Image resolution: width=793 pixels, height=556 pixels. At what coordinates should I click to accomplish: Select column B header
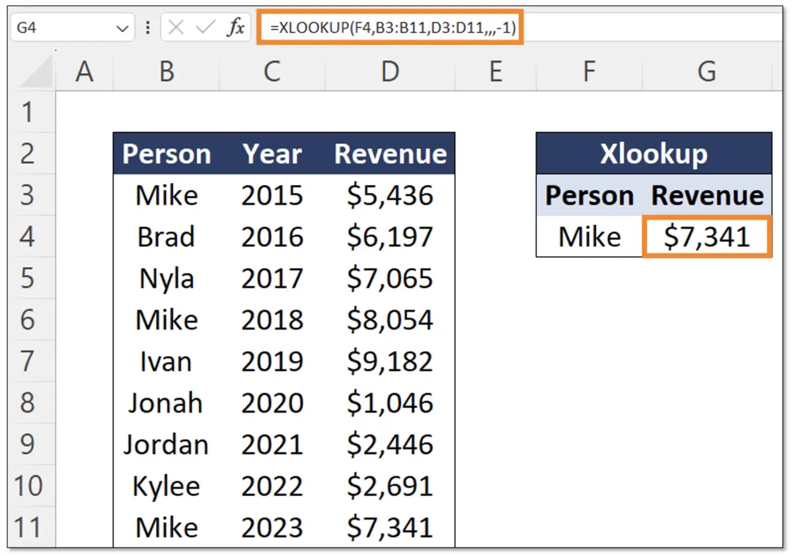tap(166, 72)
